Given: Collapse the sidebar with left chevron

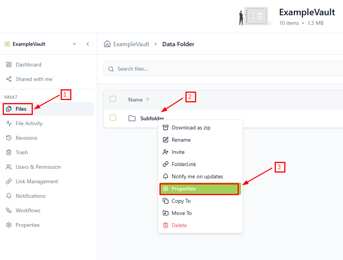Looking at the screenshot, I should (x=88, y=44).
